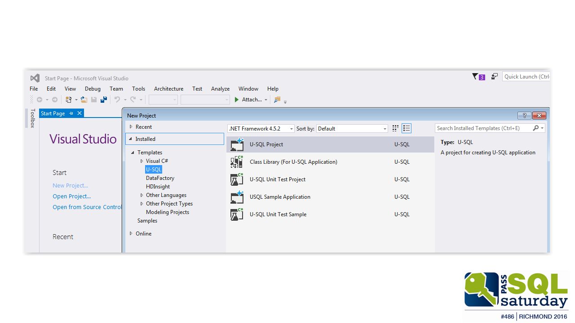The width and height of the screenshot is (575, 323).
Task: Click the Undo toolbar icon
Action: click(x=117, y=100)
